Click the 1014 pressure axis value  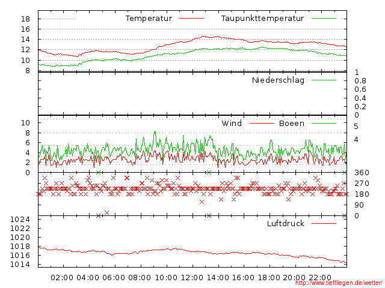point(20,265)
